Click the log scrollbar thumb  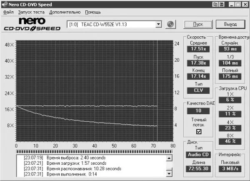point(169,169)
